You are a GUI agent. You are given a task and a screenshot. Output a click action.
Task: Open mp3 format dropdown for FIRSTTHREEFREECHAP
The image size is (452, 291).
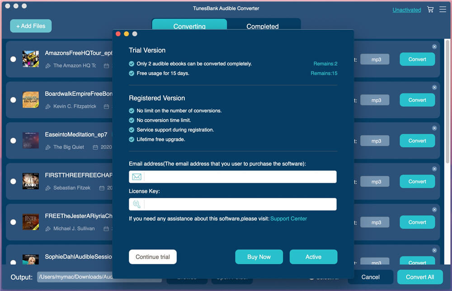coord(375,181)
